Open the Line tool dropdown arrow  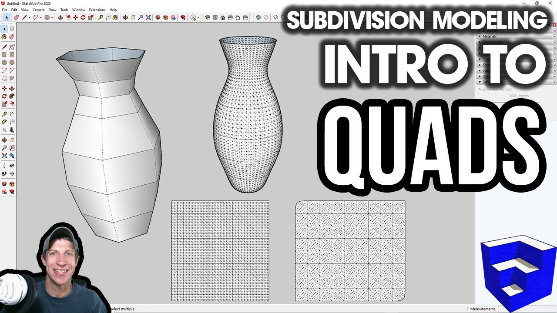coord(29,17)
